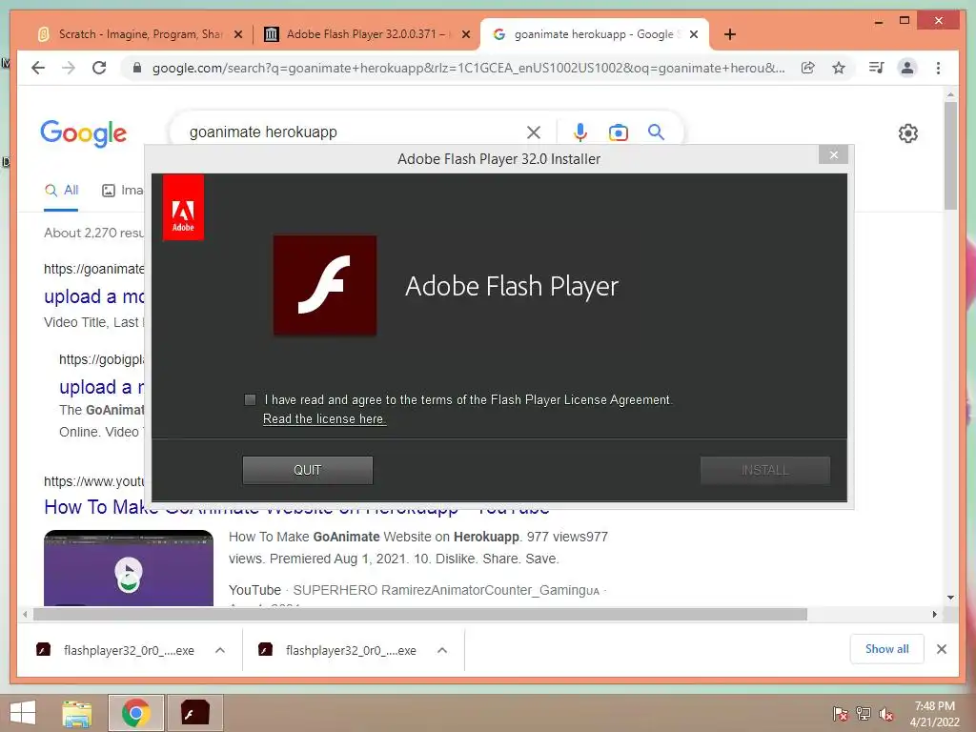Select the All search results tab

coord(61,191)
